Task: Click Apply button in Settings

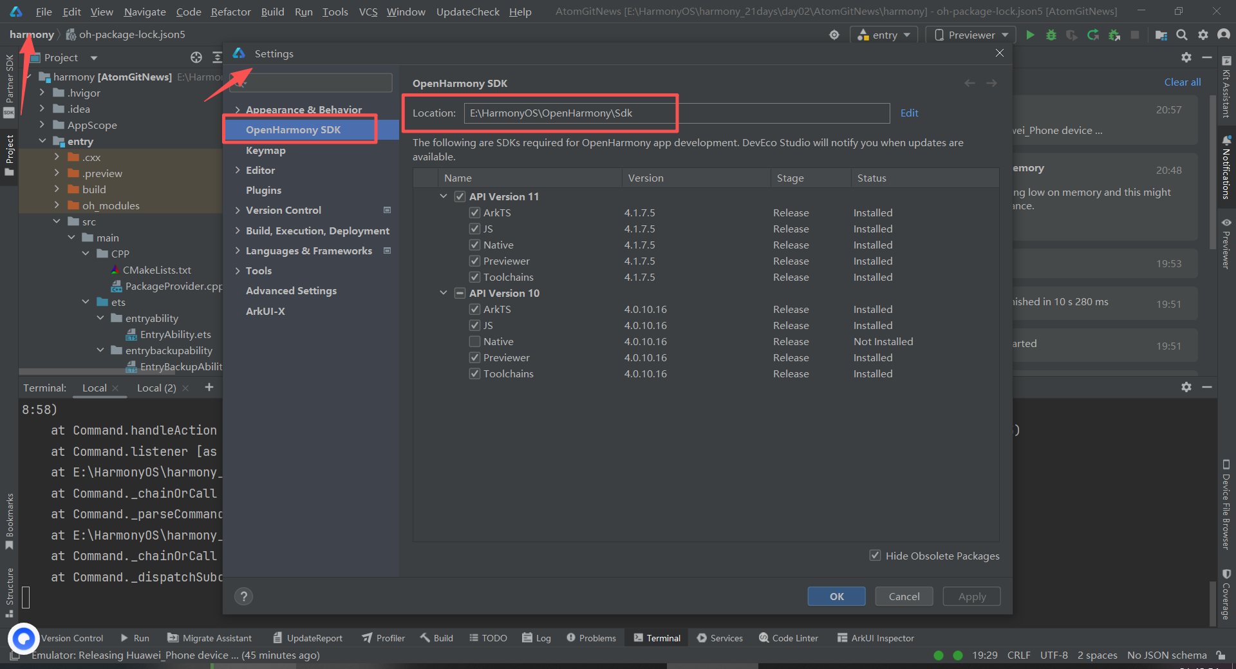Action: 971,596
